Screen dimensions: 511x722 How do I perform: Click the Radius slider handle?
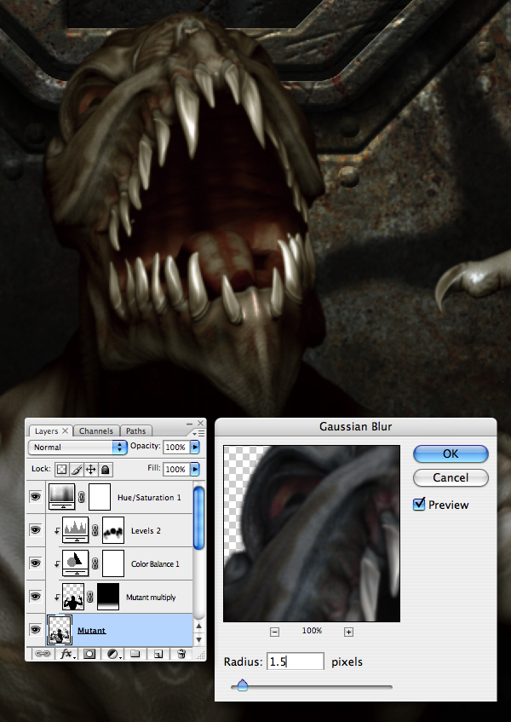[x=243, y=685]
